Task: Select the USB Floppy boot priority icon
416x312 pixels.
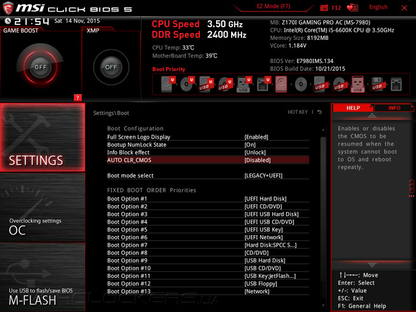Action: click(x=377, y=84)
